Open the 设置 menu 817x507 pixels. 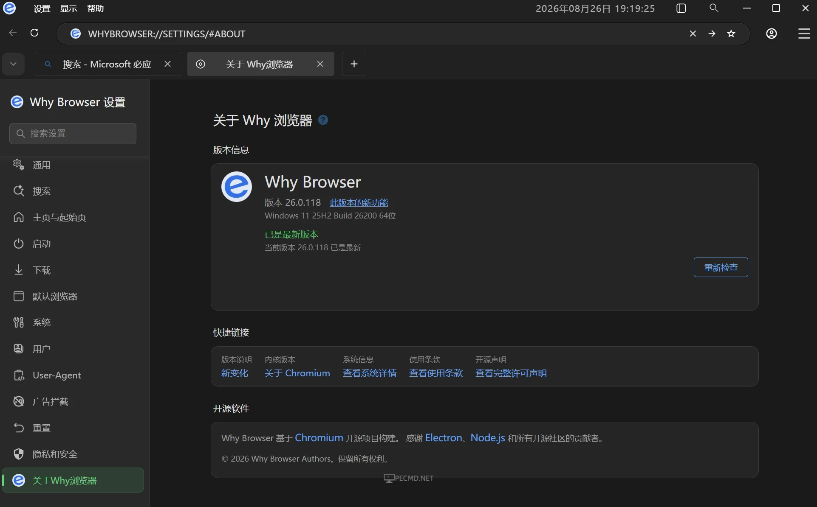(42, 8)
